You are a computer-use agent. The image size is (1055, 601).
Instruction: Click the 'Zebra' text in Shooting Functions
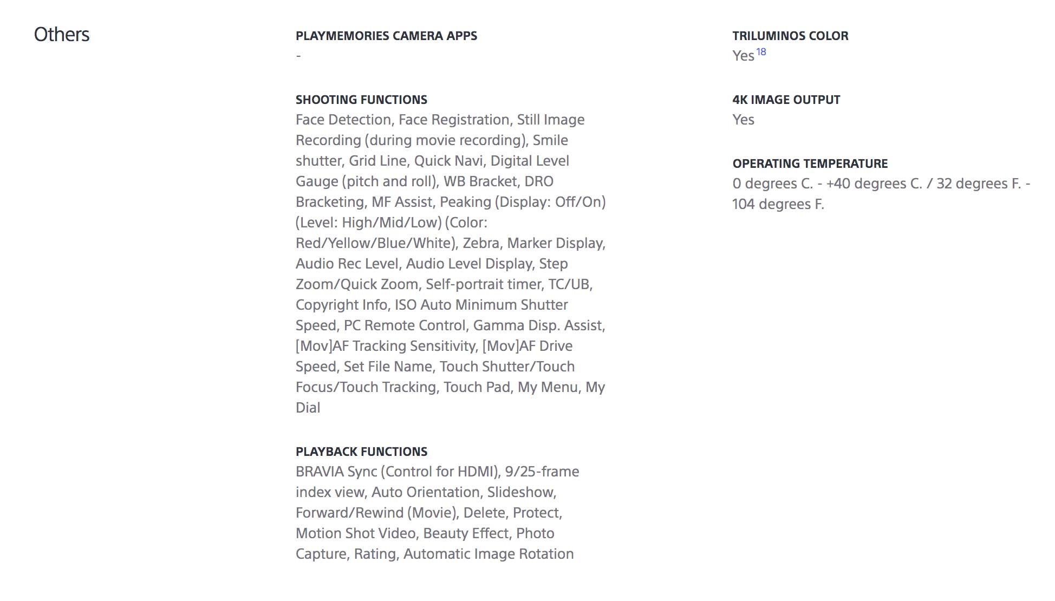[x=481, y=243]
